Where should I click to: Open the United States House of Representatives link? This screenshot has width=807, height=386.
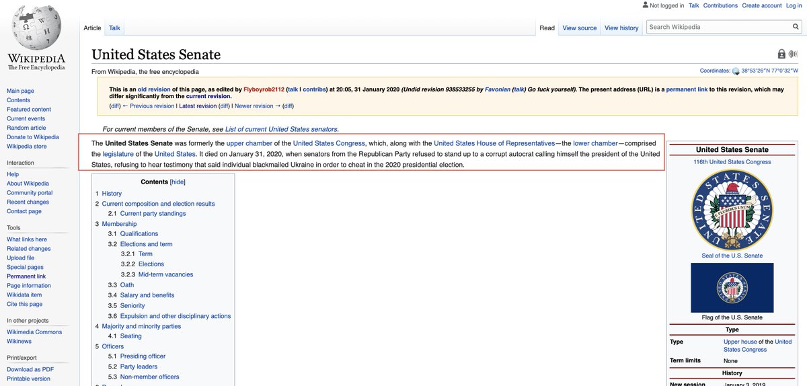(494, 143)
